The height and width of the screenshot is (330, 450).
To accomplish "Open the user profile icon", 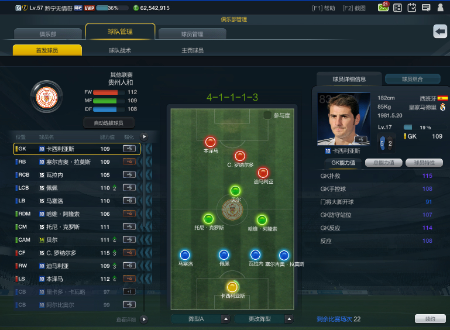I will click(x=440, y=8).
